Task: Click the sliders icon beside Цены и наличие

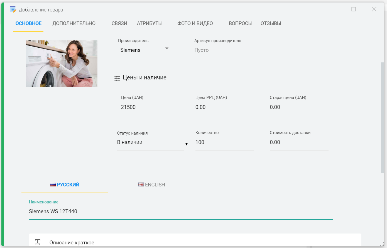Action: click(x=117, y=78)
